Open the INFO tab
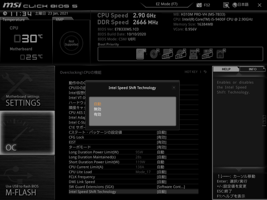 click(253, 69)
